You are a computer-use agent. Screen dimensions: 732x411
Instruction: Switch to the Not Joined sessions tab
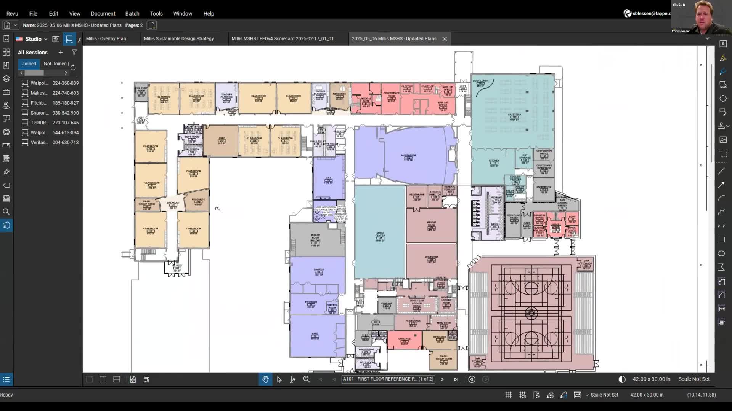pyautogui.click(x=56, y=64)
